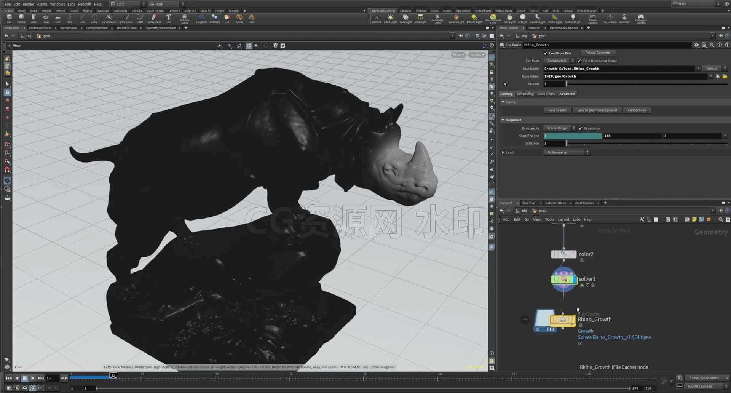Select the Font shelf tool
This screenshot has height=393, width=731.
point(168,19)
